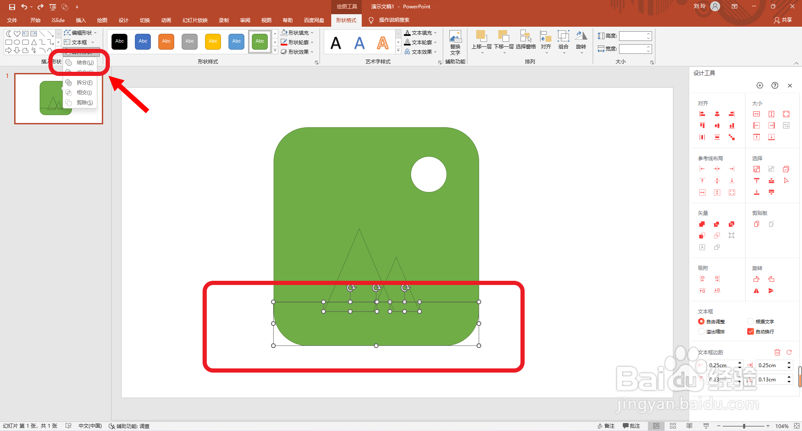Click equal width icon in 大小 section

pyautogui.click(x=756, y=114)
